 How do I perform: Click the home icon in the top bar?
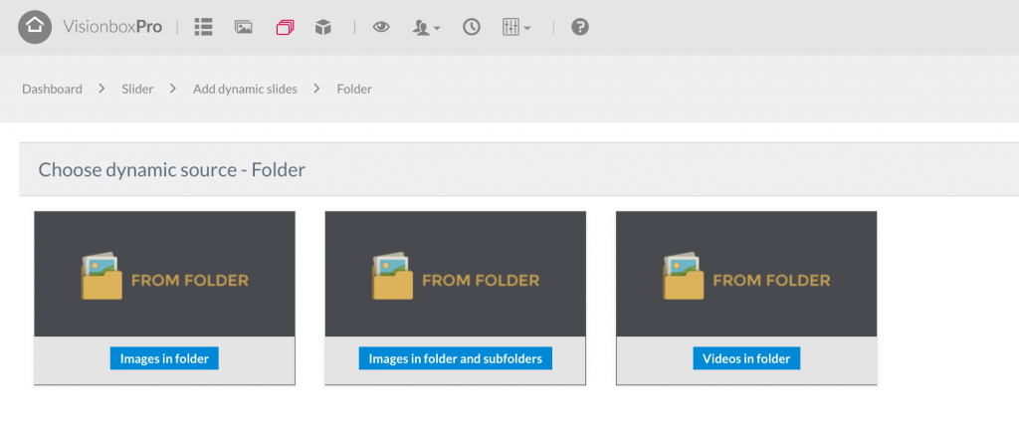tap(35, 27)
